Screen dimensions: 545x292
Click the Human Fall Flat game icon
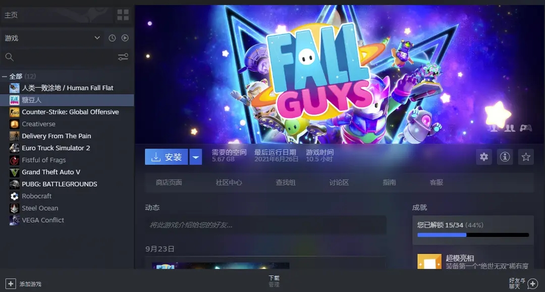tap(14, 88)
